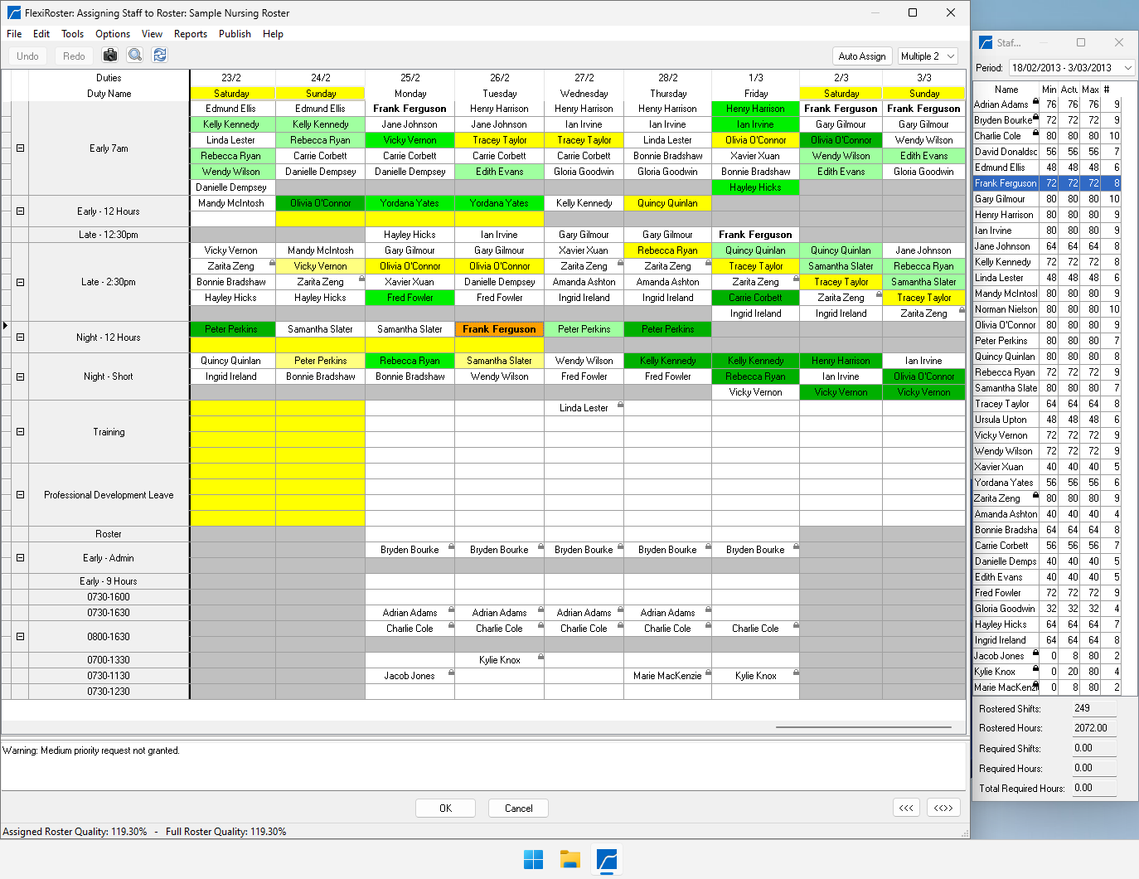Click the magnifying glass search icon

tap(135, 56)
